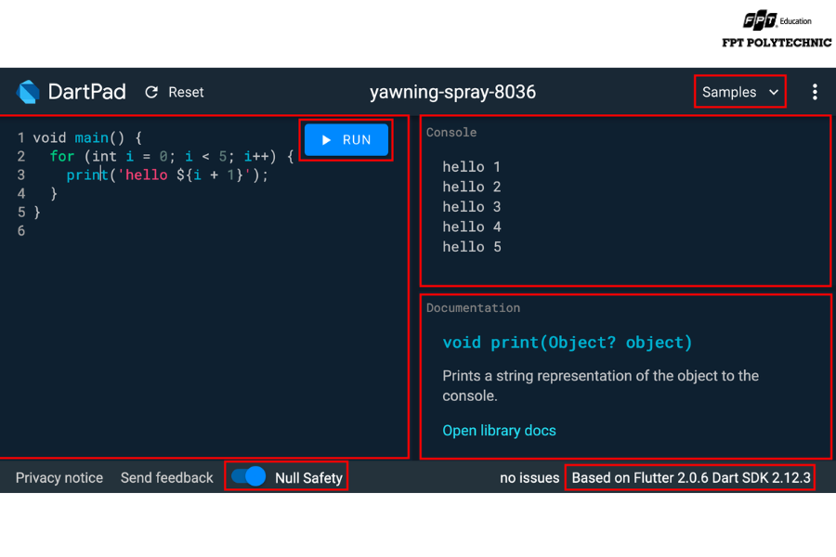Click the DartPad logo icon
Viewport: 836px width, 557px height.
click(x=28, y=92)
